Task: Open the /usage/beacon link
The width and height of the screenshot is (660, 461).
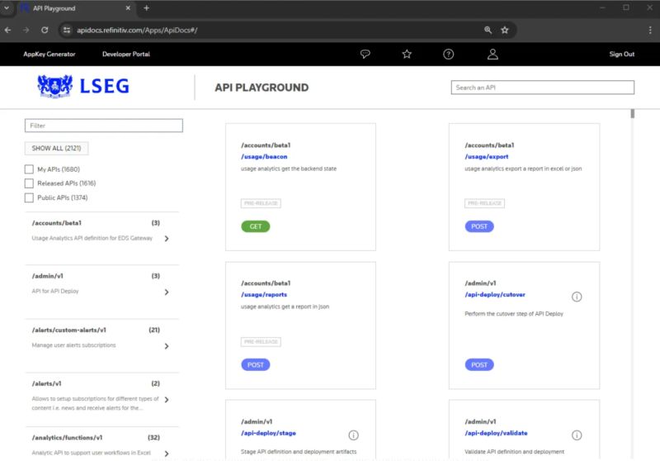Action: coord(264,156)
